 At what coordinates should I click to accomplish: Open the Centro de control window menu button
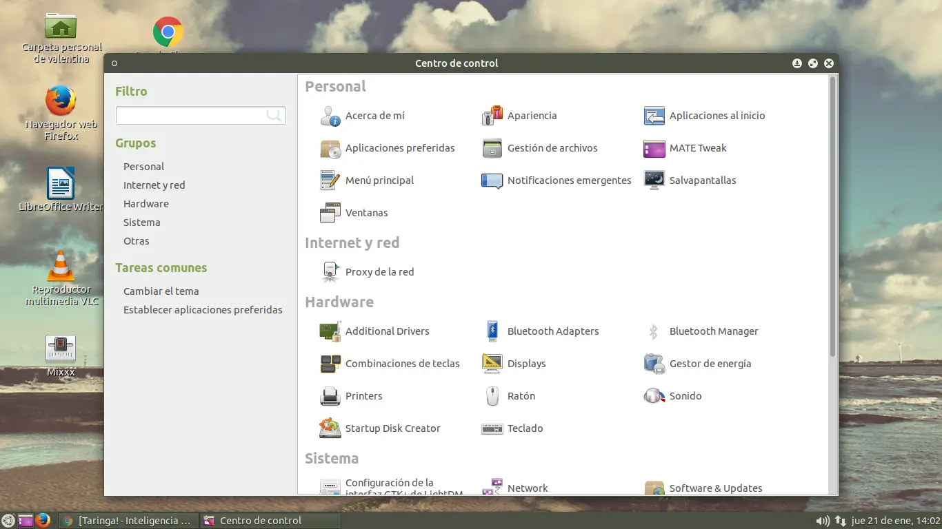coord(114,63)
